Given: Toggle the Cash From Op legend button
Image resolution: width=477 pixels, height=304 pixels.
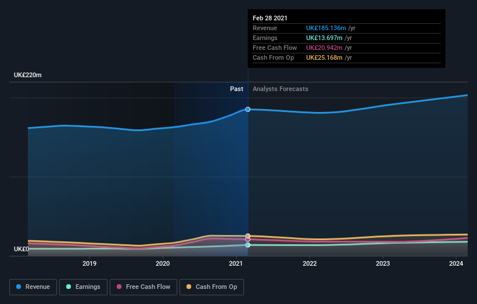Looking at the screenshot, I should pyautogui.click(x=211, y=287).
